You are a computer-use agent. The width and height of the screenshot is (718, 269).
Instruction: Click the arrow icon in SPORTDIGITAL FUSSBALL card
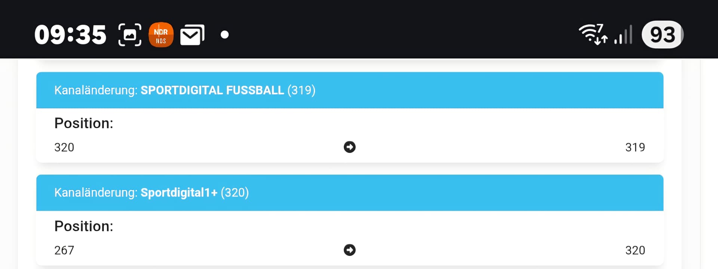[x=350, y=147]
